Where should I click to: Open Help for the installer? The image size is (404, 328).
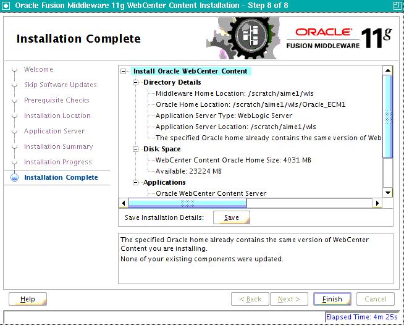coord(28,299)
